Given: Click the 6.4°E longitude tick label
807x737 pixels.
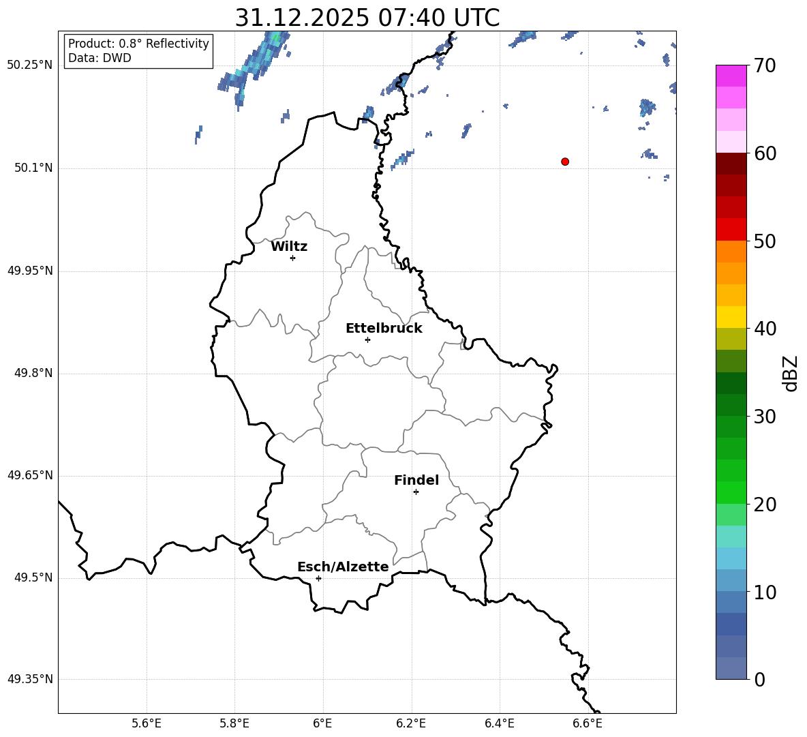Looking at the screenshot, I should coord(499,723).
